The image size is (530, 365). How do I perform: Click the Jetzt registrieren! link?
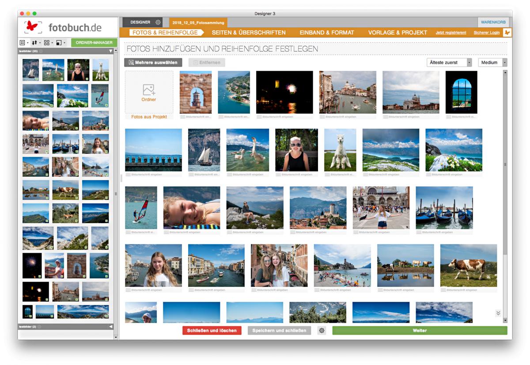pos(451,33)
